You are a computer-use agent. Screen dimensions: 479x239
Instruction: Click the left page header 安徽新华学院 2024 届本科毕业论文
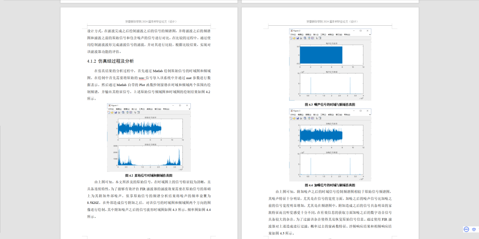coord(151,22)
